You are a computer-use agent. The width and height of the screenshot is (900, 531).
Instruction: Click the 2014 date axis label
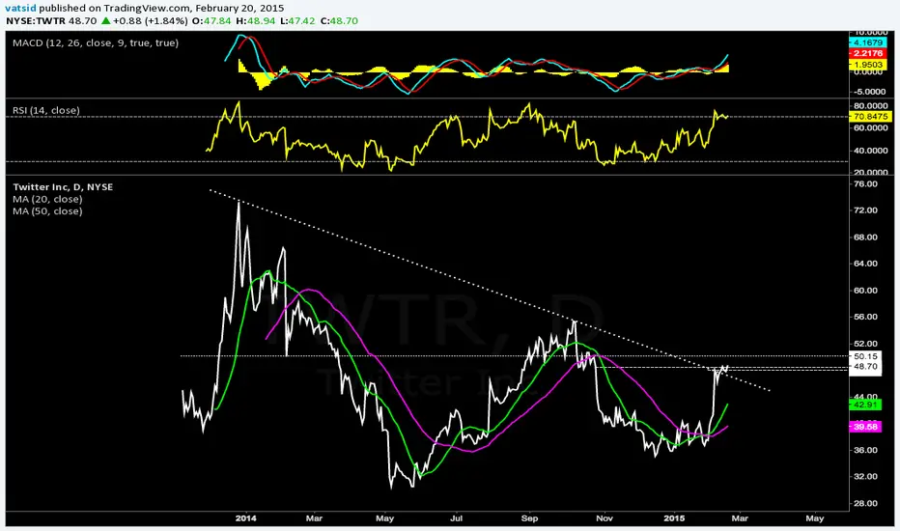[245, 518]
